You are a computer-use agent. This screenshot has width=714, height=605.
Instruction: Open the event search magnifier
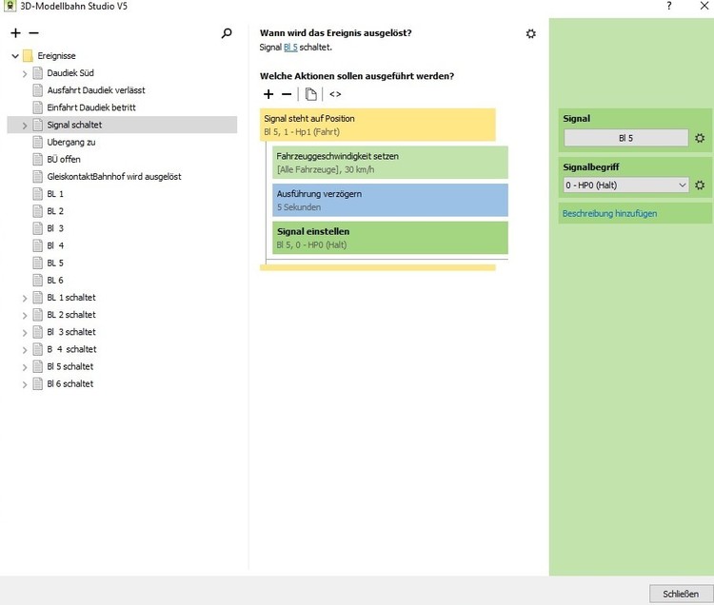click(x=227, y=33)
